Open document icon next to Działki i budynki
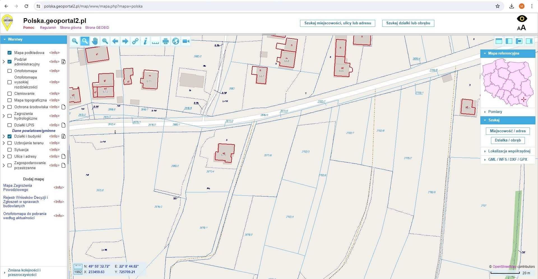The width and height of the screenshot is (538, 279). (x=63, y=136)
